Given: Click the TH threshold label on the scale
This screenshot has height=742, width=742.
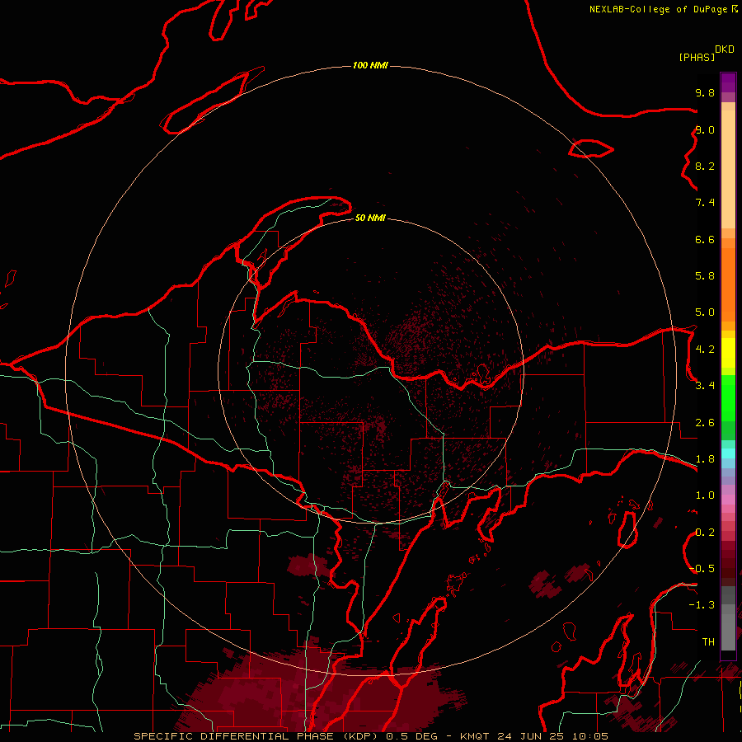Looking at the screenshot, I should click(x=708, y=641).
